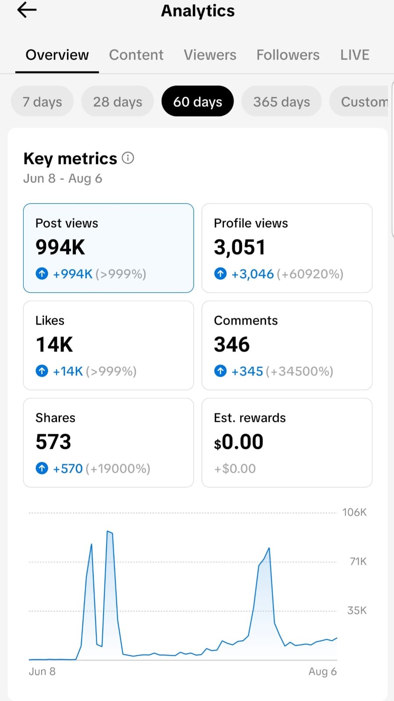This screenshot has width=394, height=701.
Task: Switch to the Viewers tab
Action: pos(210,55)
